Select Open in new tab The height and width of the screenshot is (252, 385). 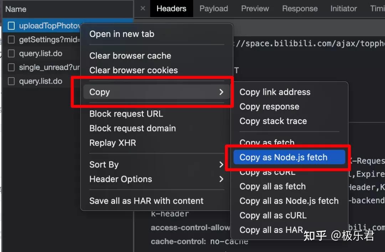click(x=122, y=34)
